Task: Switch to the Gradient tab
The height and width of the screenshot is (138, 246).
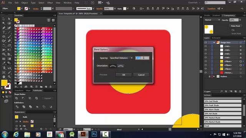Action: [x=216, y=15]
